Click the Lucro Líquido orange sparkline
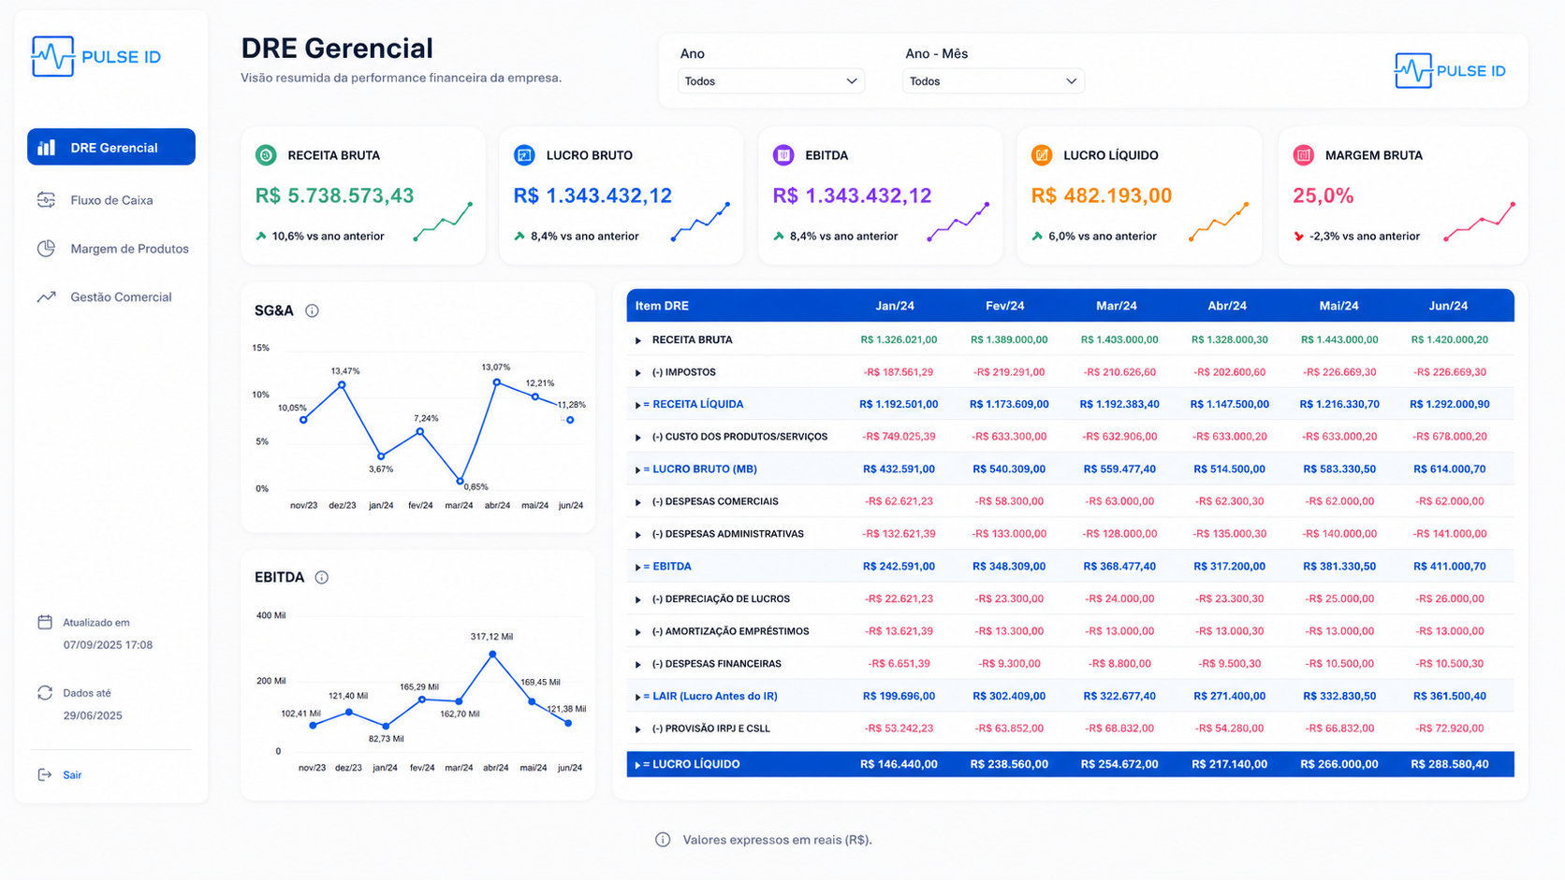This screenshot has height=880, width=1565. [x=1219, y=222]
